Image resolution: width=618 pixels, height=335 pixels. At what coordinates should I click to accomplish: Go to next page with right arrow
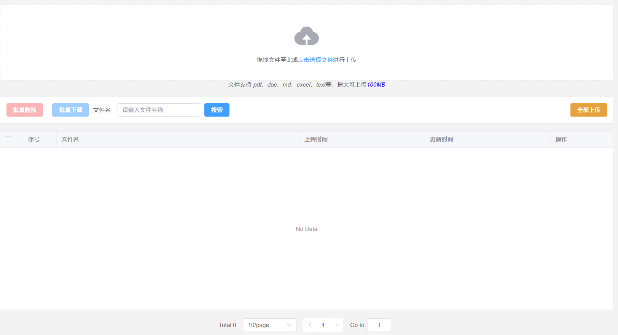tap(336, 325)
